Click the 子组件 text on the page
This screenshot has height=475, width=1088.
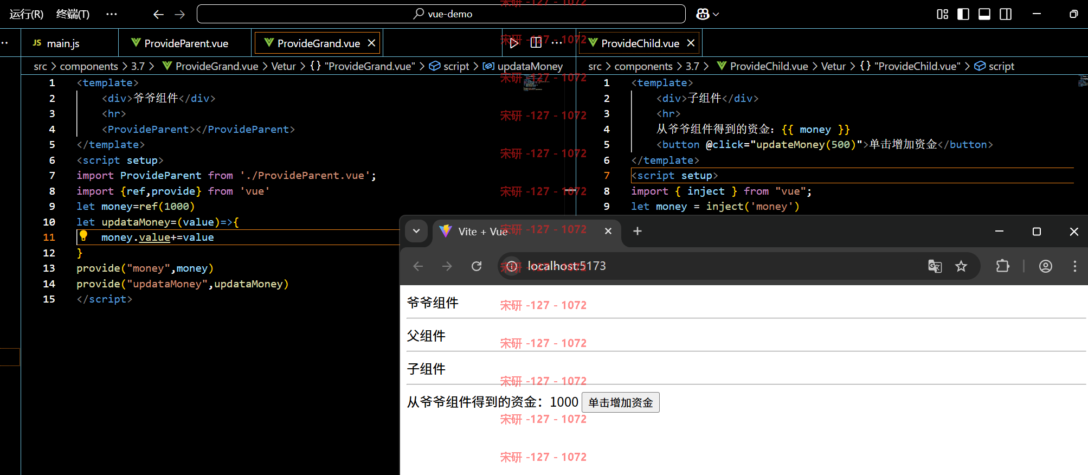[x=426, y=369]
